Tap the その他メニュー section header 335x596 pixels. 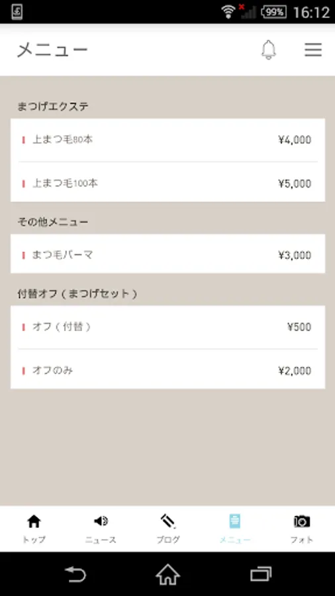tap(53, 222)
